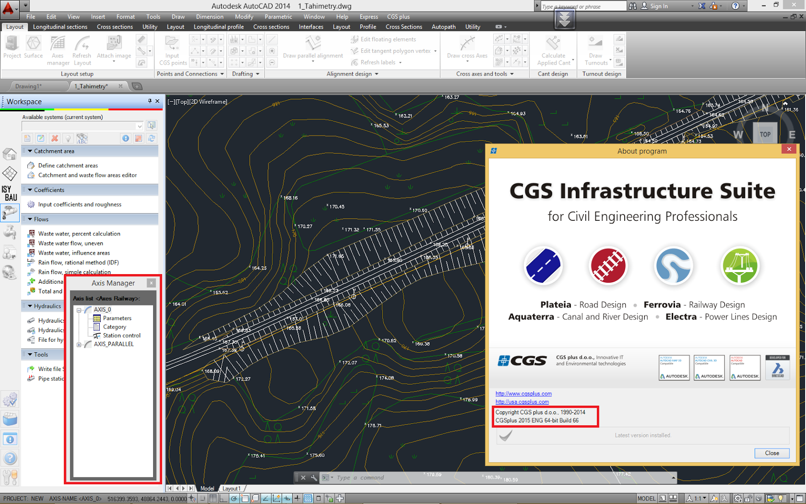806x504 pixels.
Task: Collapse the Coefficients section
Action: pos(30,190)
